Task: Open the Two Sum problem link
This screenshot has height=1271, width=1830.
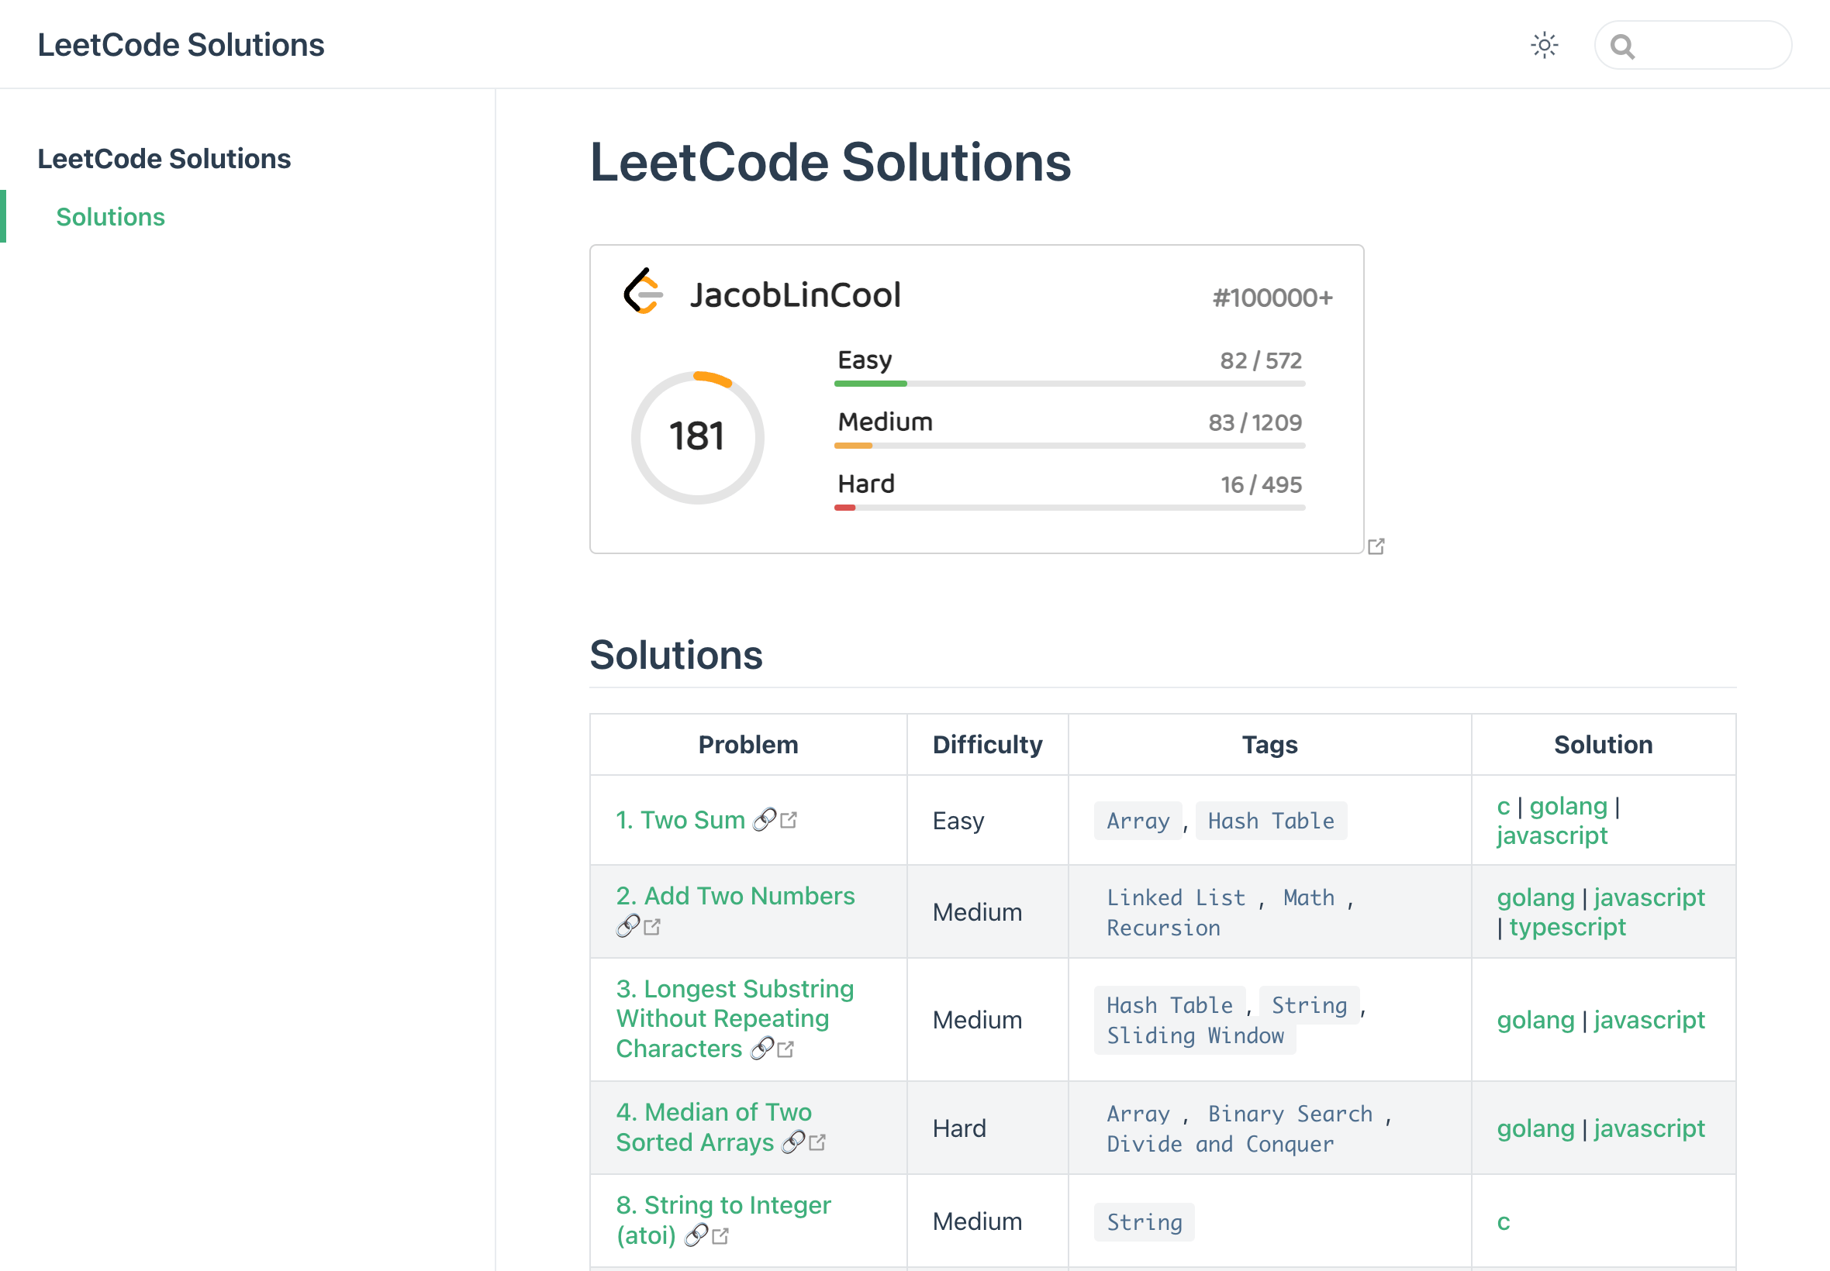Action: pos(679,819)
